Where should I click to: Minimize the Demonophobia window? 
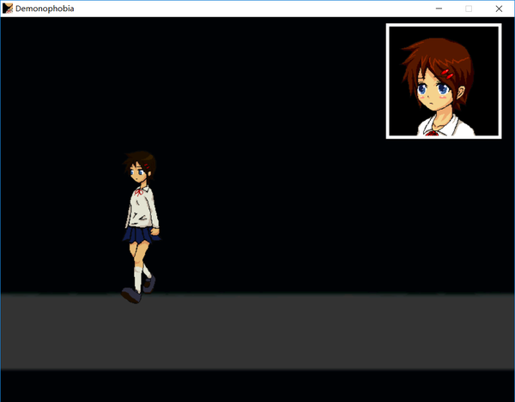coord(439,9)
